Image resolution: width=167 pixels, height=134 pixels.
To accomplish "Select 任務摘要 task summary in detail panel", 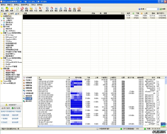I will point(29,77).
